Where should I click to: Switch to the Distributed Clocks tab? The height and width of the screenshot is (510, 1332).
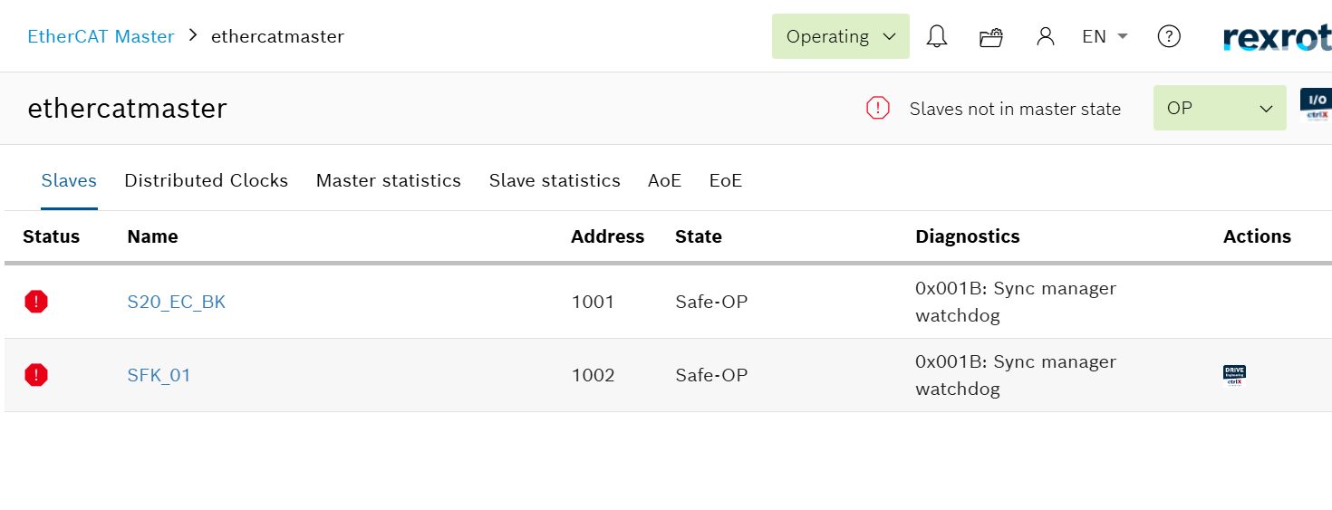(206, 181)
